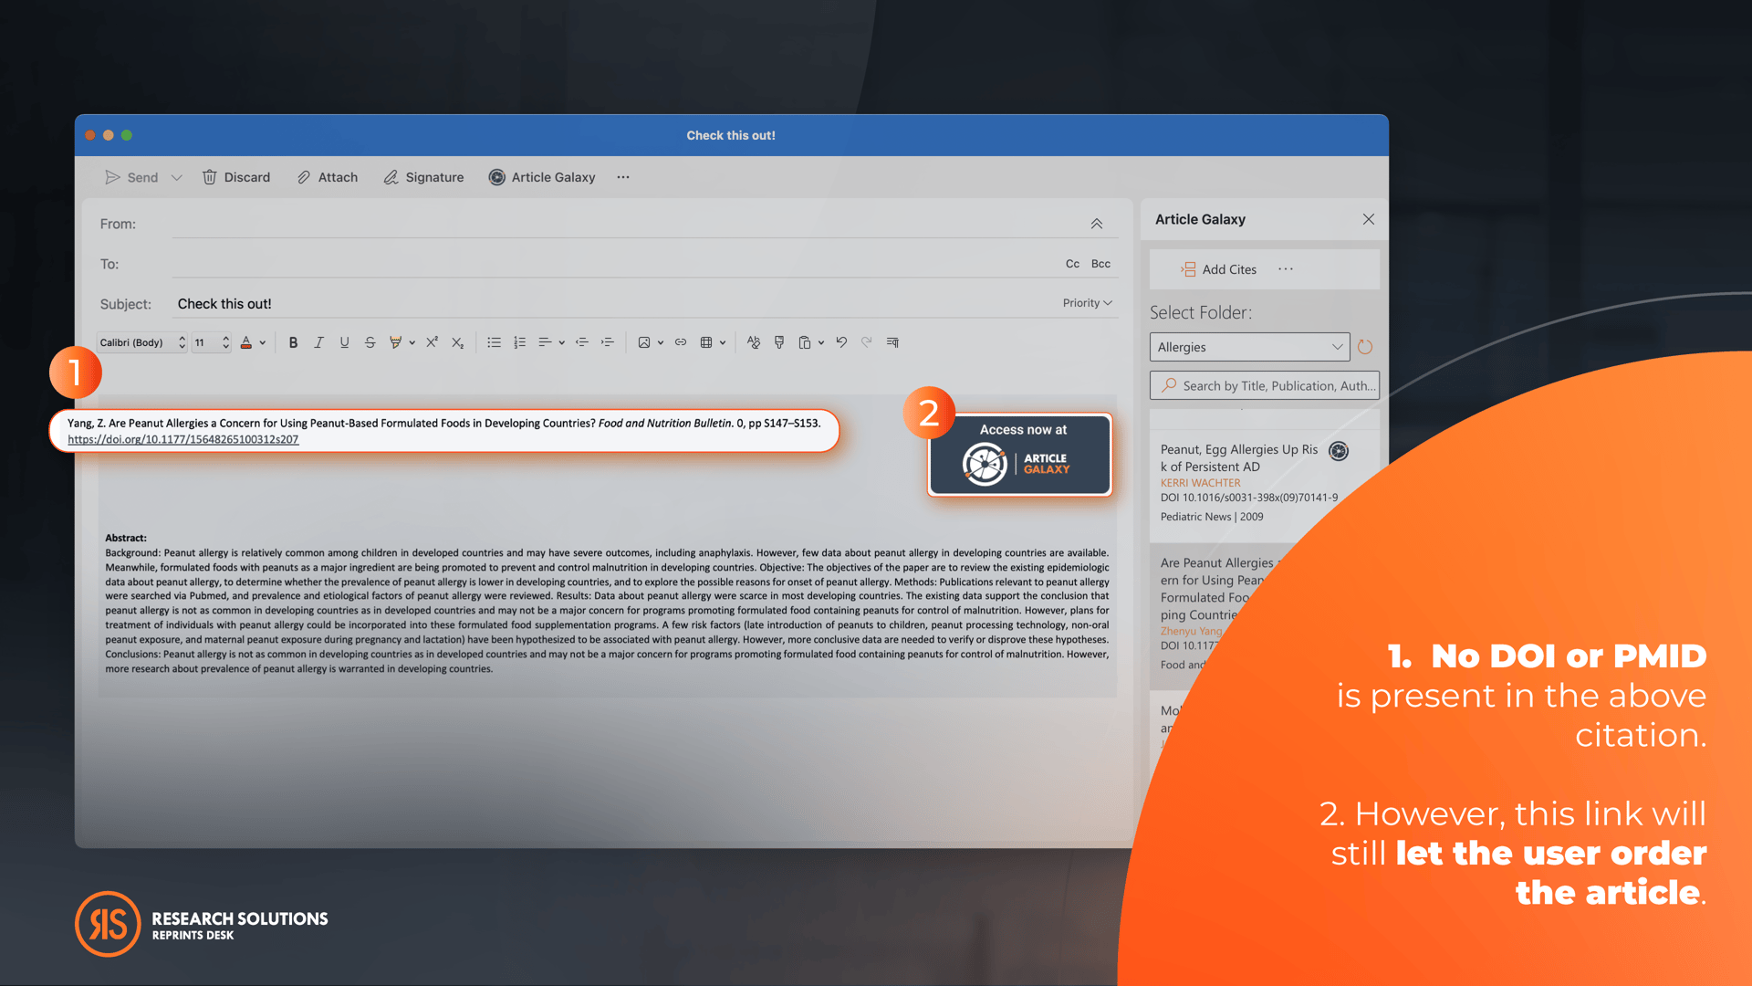Open paste options dropdown arrow
This screenshot has height=986, width=1752.
(821, 343)
